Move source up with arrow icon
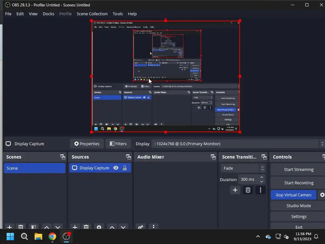The image size is (325, 244). click(x=112, y=227)
